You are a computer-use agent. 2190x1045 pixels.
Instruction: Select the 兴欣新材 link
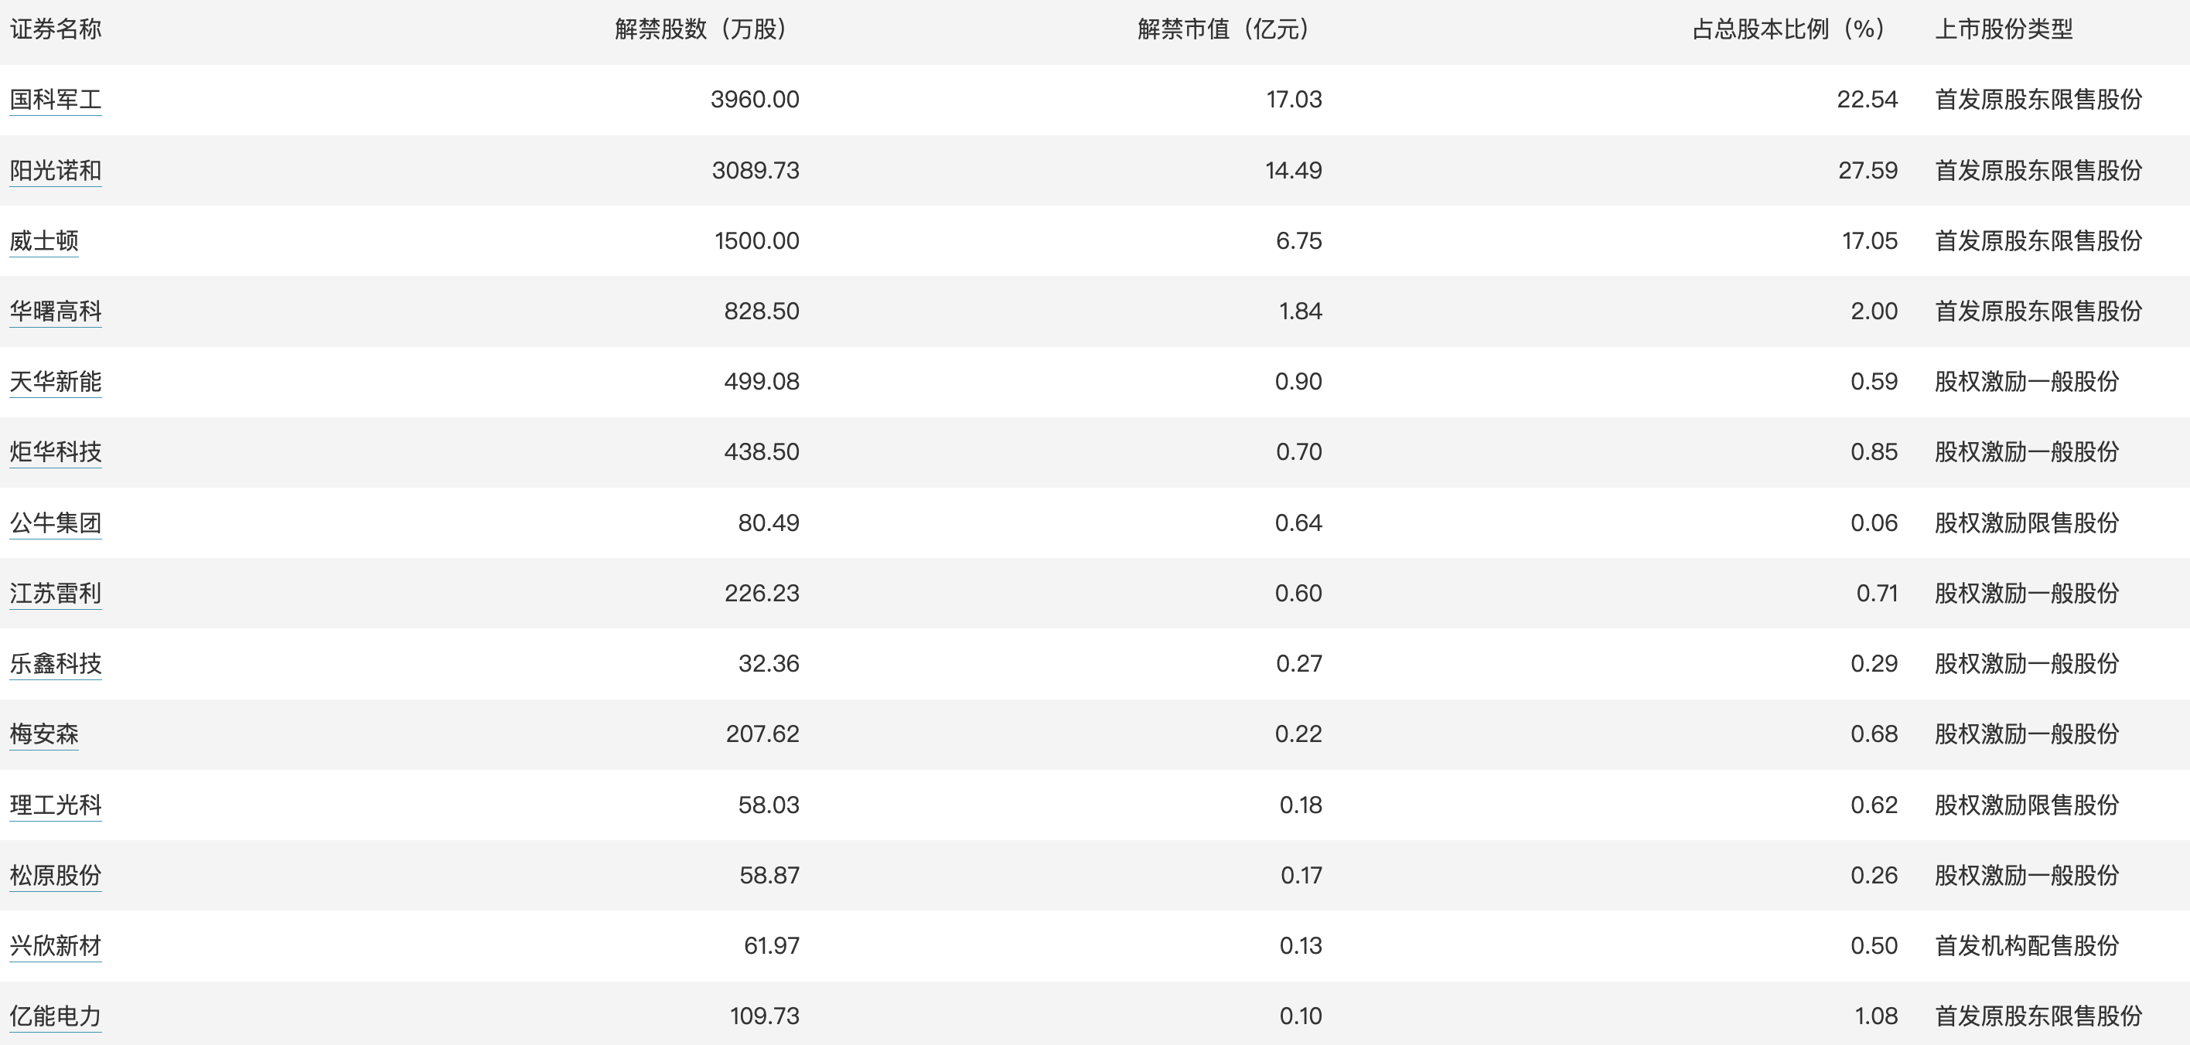(x=55, y=945)
